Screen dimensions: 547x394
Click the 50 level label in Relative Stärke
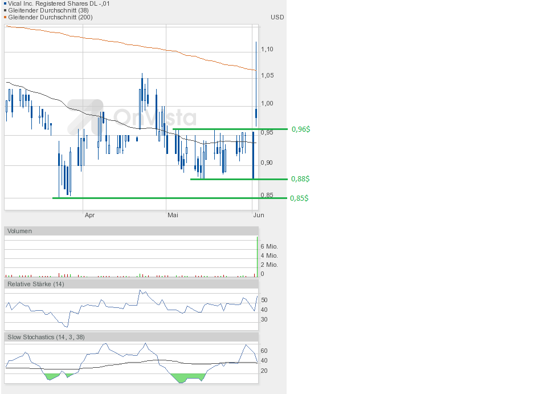coord(264,300)
